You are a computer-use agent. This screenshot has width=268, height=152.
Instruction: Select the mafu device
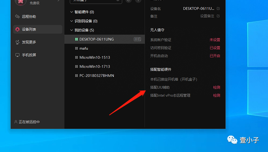[x=105, y=49]
